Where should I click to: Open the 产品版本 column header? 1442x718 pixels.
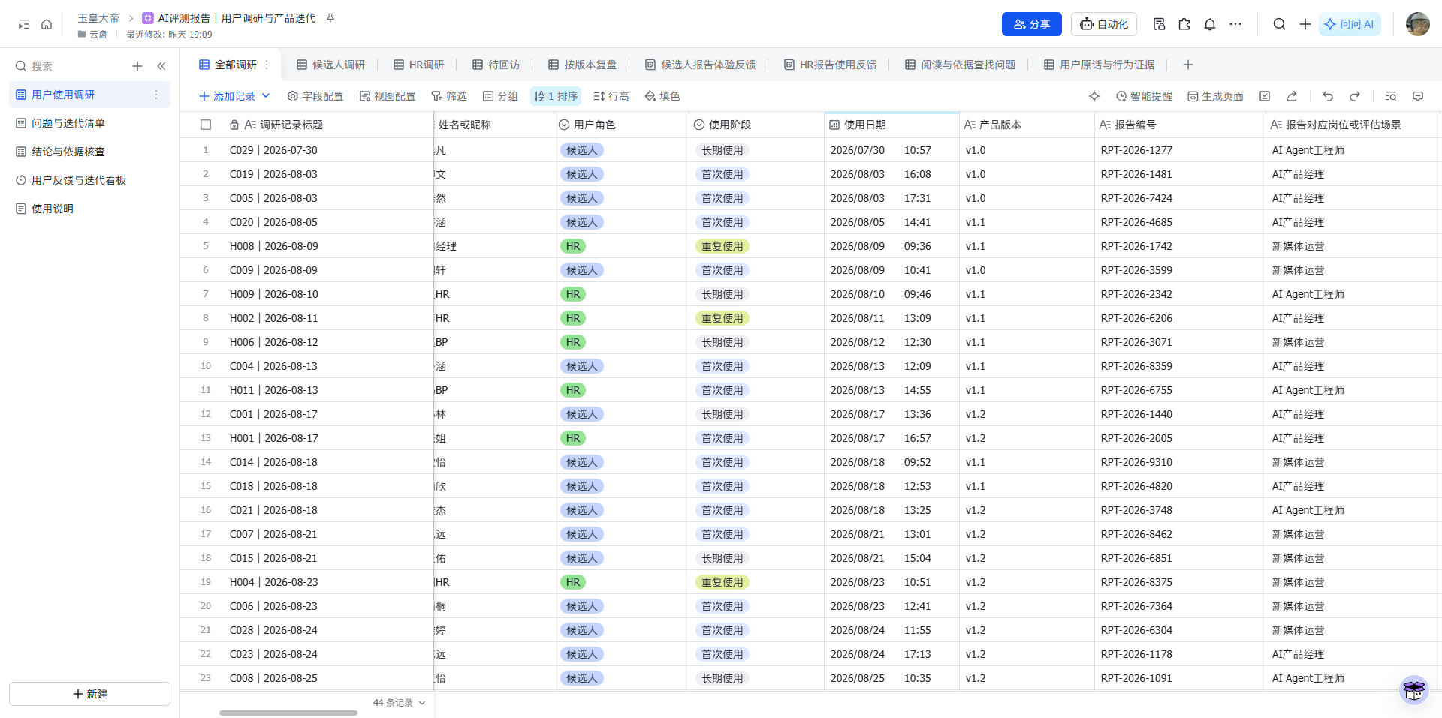tap(1027, 125)
